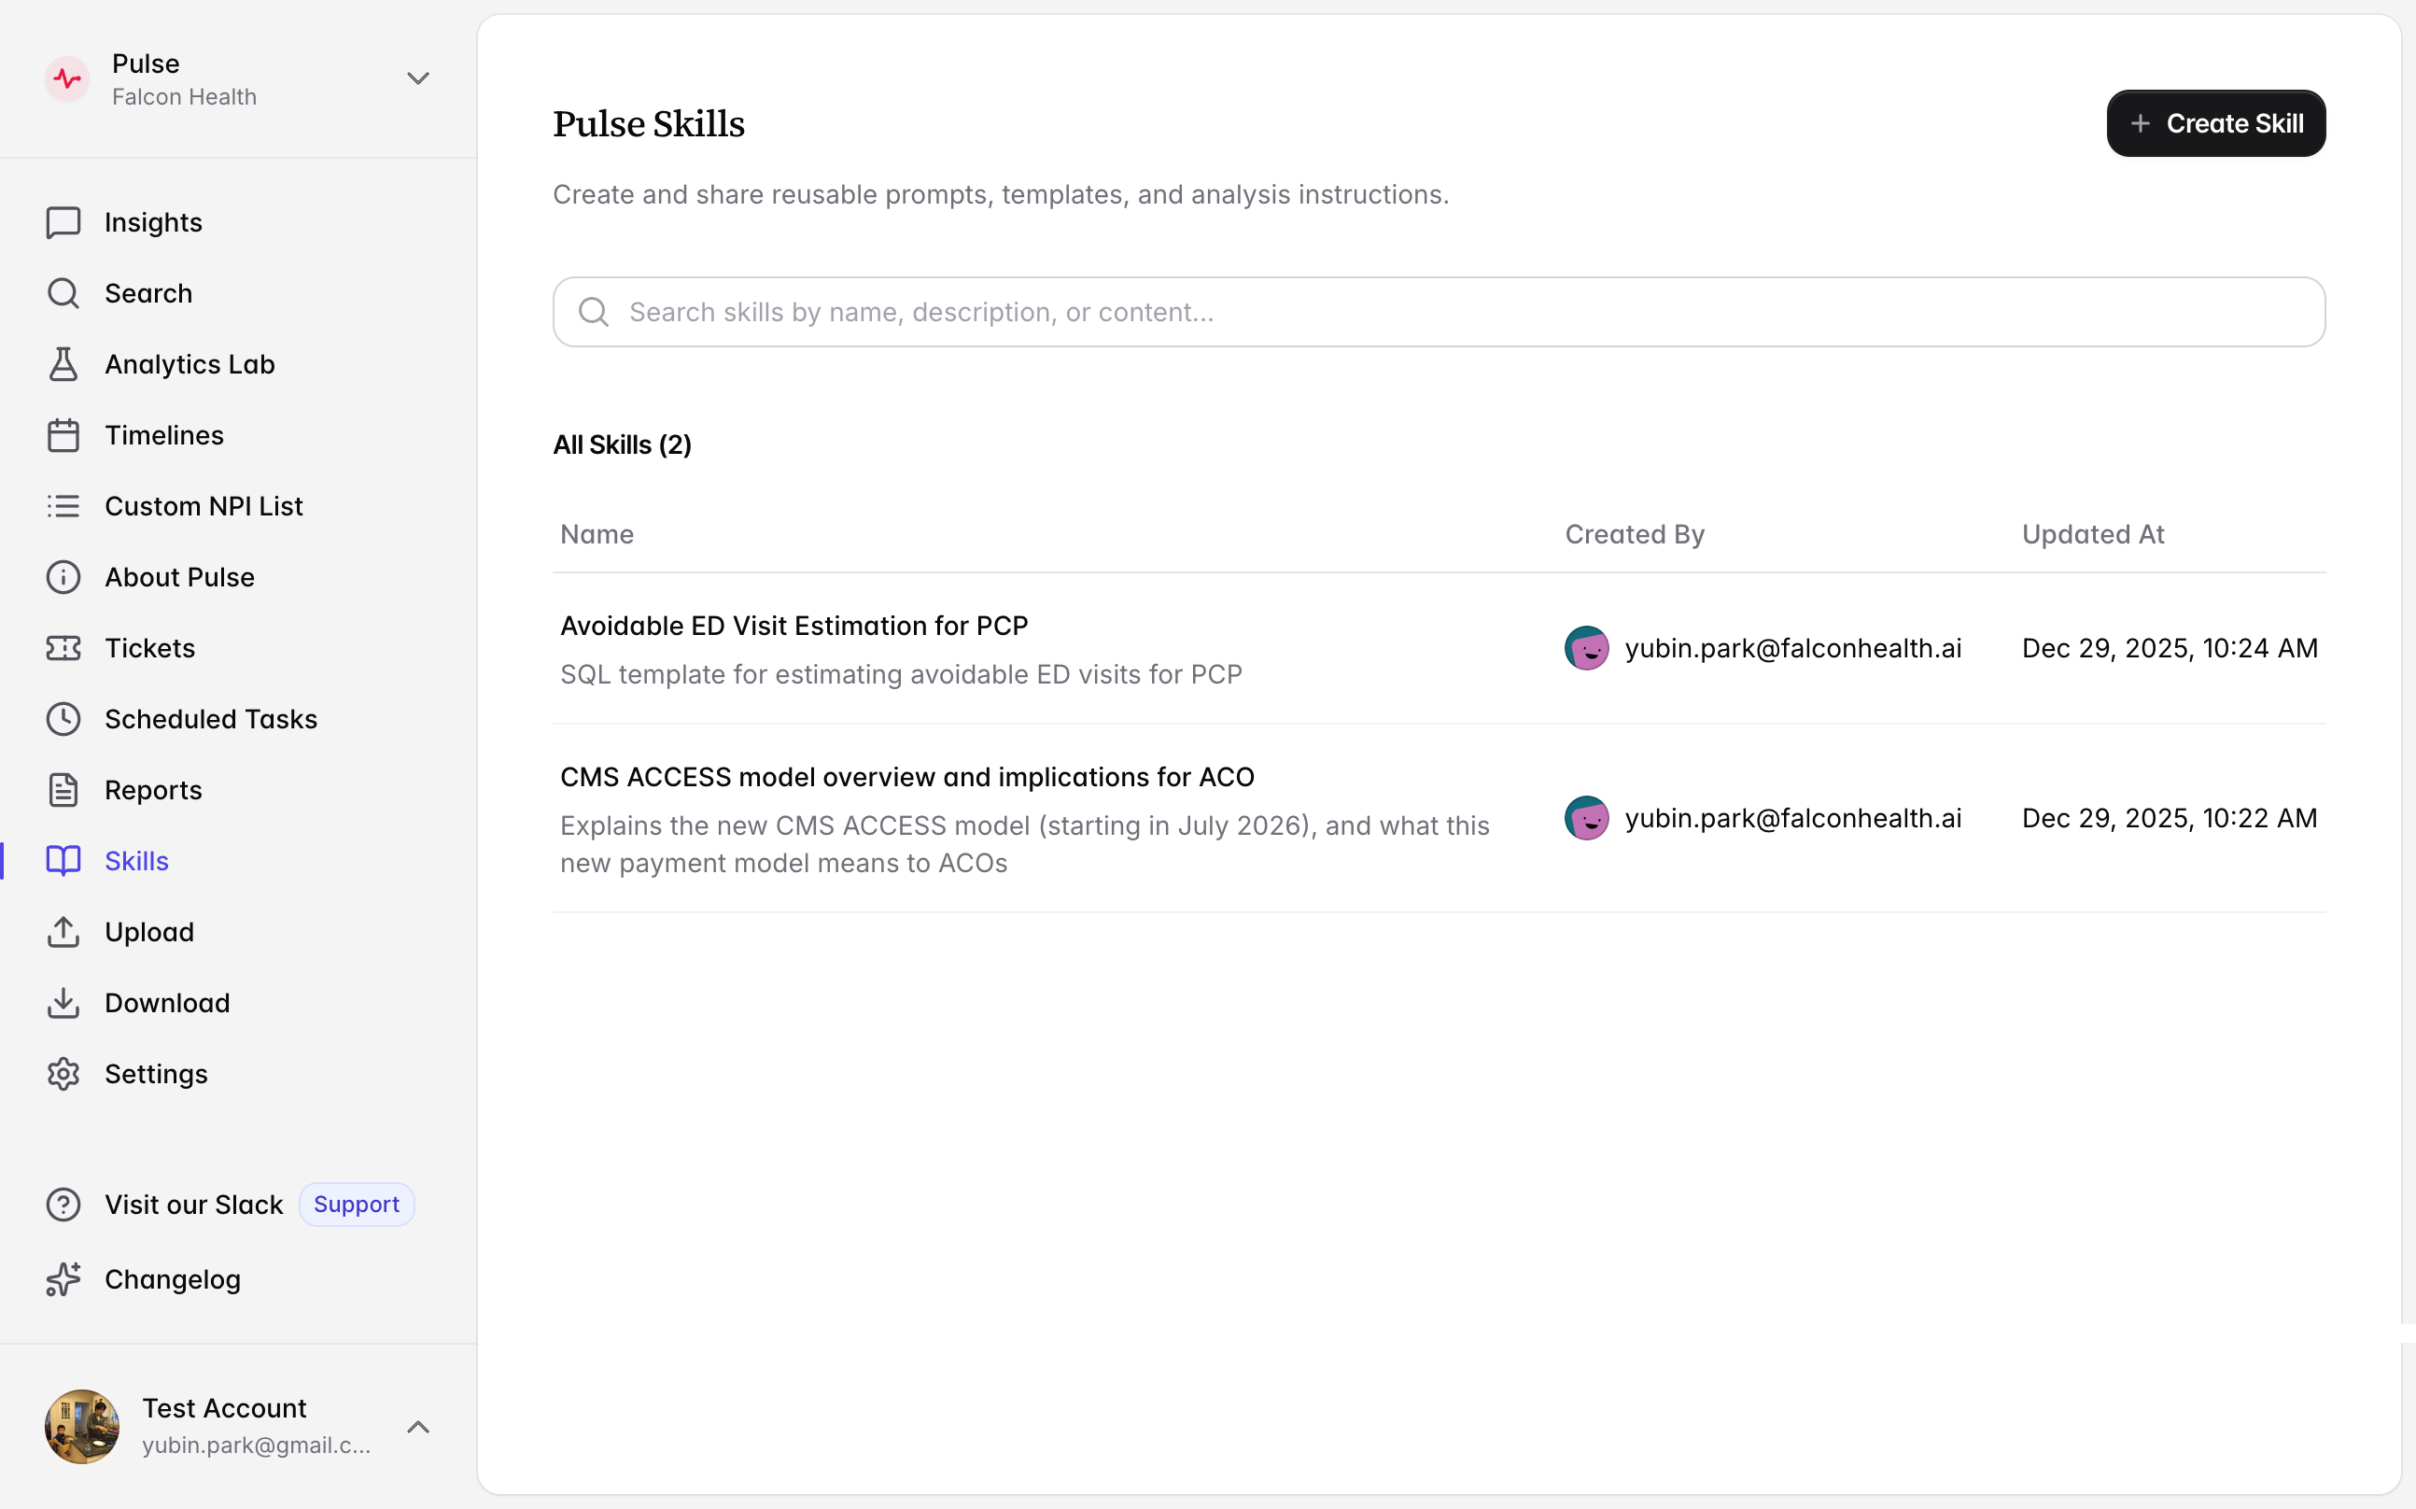Open Scheduled Tasks clock icon
This screenshot has height=1509, width=2416.
click(x=63, y=720)
